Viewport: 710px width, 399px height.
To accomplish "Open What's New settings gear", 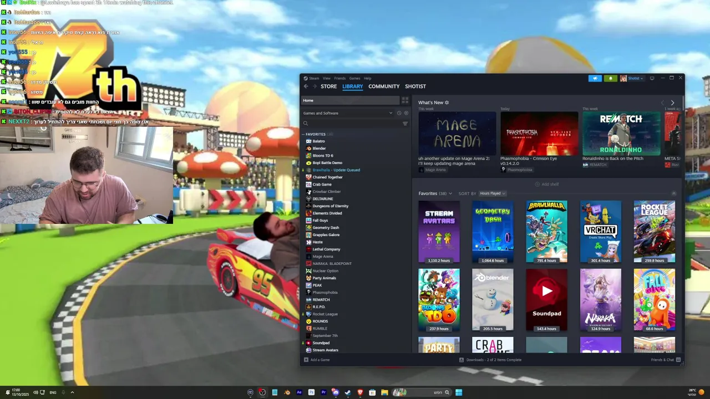I will point(447,103).
